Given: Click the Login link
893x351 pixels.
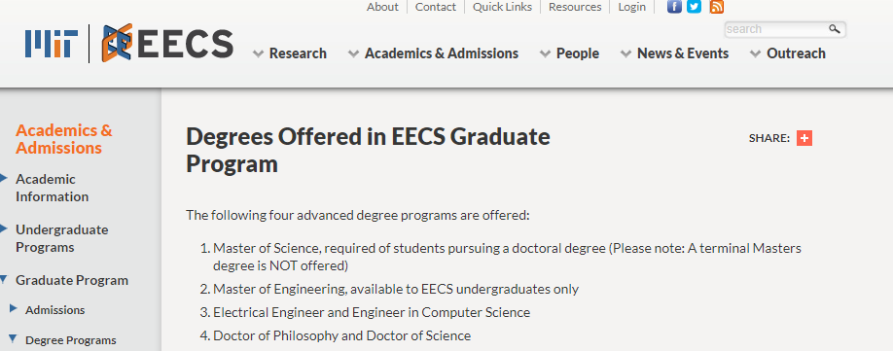Looking at the screenshot, I should coord(632,7).
